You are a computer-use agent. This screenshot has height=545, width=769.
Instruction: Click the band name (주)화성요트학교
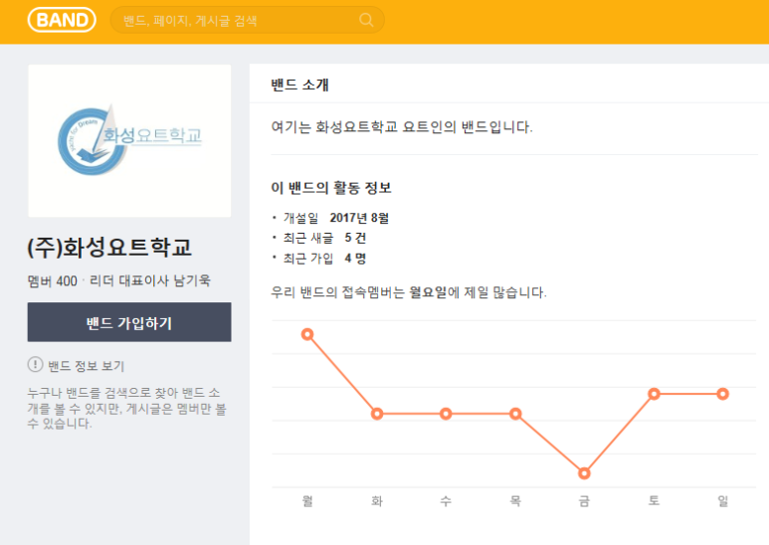pos(109,248)
